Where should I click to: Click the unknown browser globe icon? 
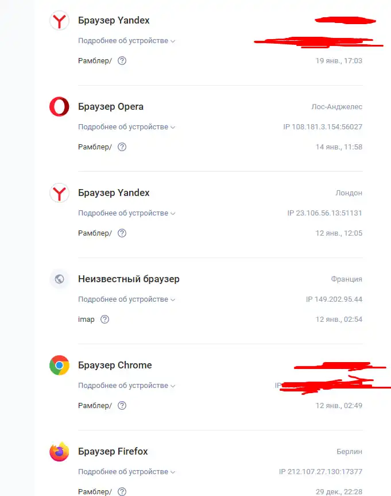coord(59,279)
